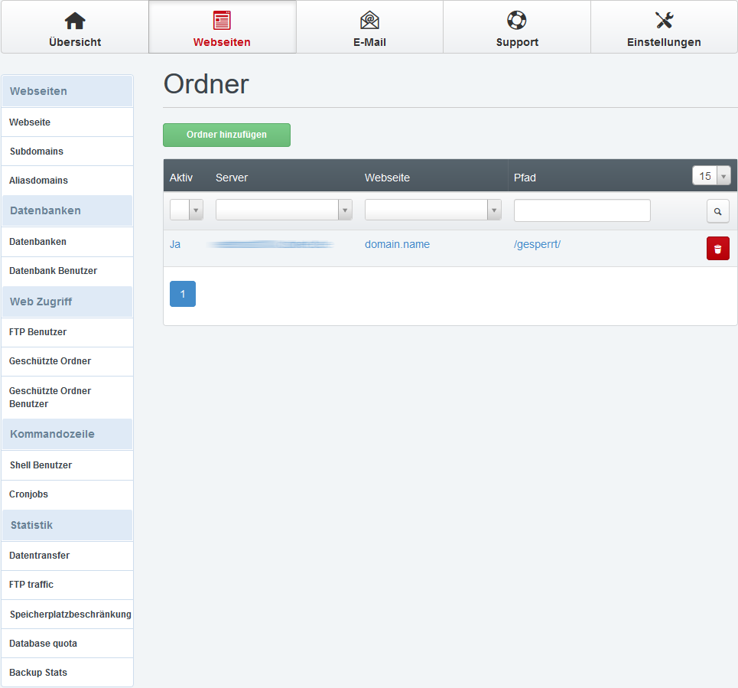Image resolution: width=738 pixels, height=688 pixels.
Task: Open the Übersicht home icon
Action: [x=74, y=21]
